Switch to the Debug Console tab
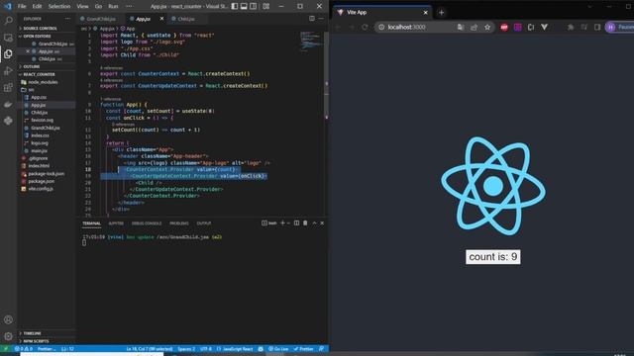634x356 pixels. [x=147, y=223]
